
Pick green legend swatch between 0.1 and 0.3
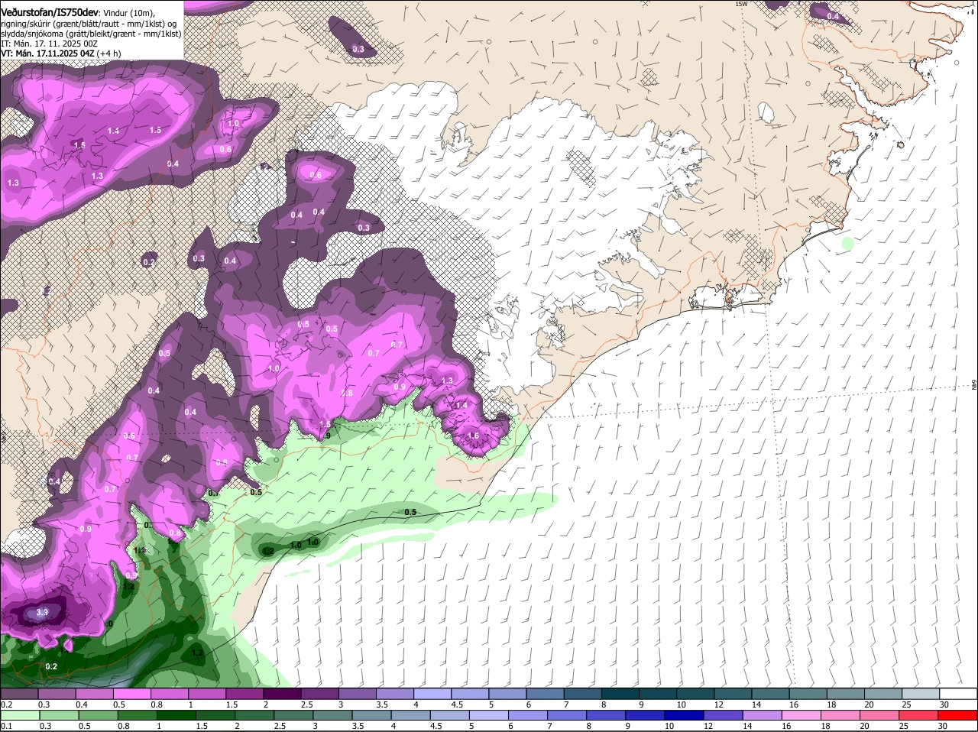[x=19, y=715]
